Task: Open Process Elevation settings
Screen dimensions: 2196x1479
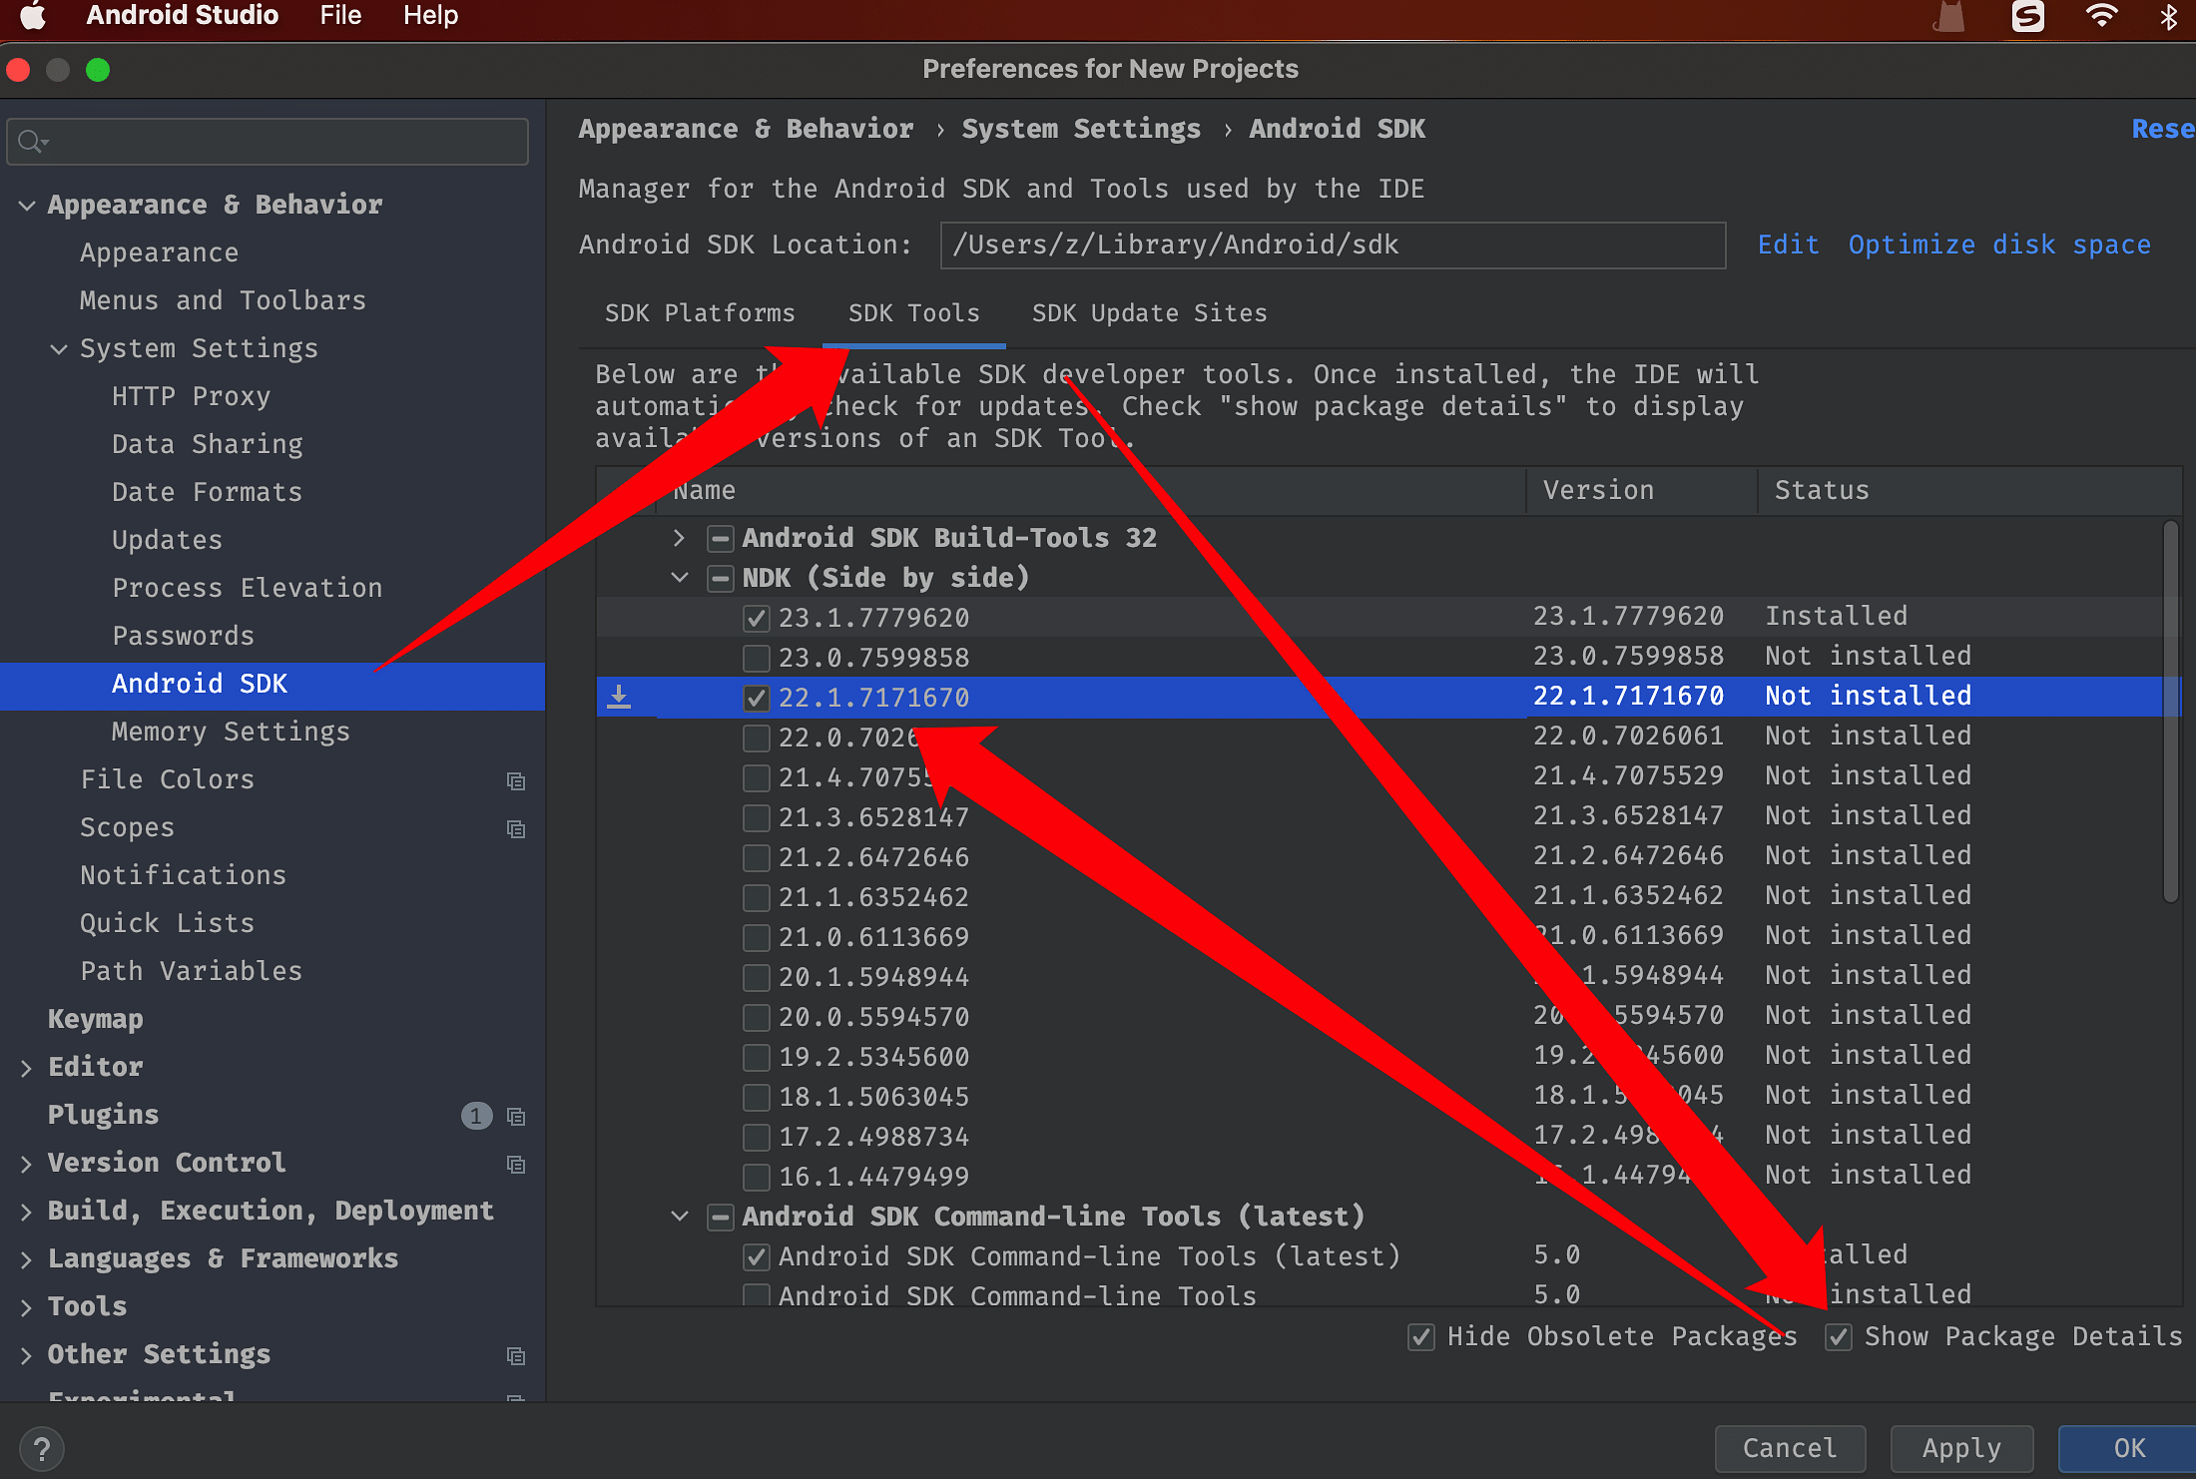Action: coord(247,589)
